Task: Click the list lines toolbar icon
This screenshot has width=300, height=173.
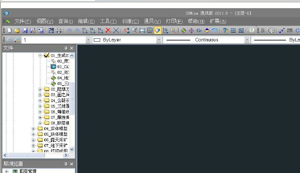Action: pos(263,30)
